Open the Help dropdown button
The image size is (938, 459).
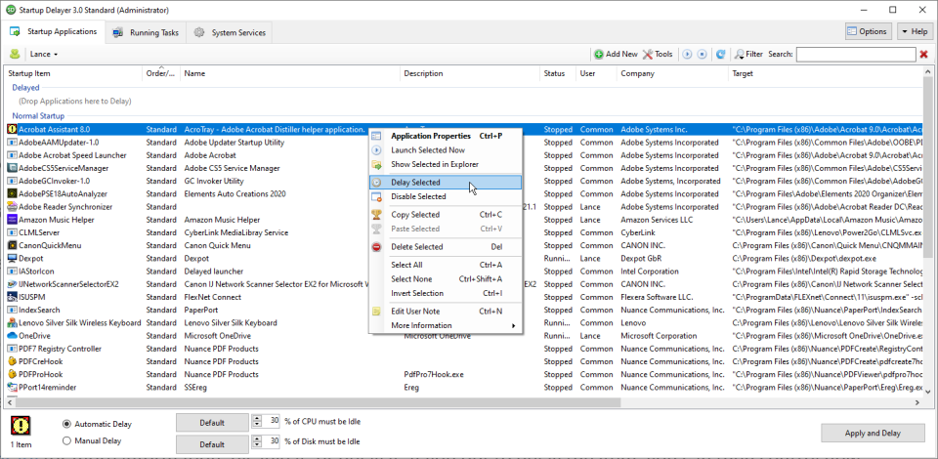(916, 31)
